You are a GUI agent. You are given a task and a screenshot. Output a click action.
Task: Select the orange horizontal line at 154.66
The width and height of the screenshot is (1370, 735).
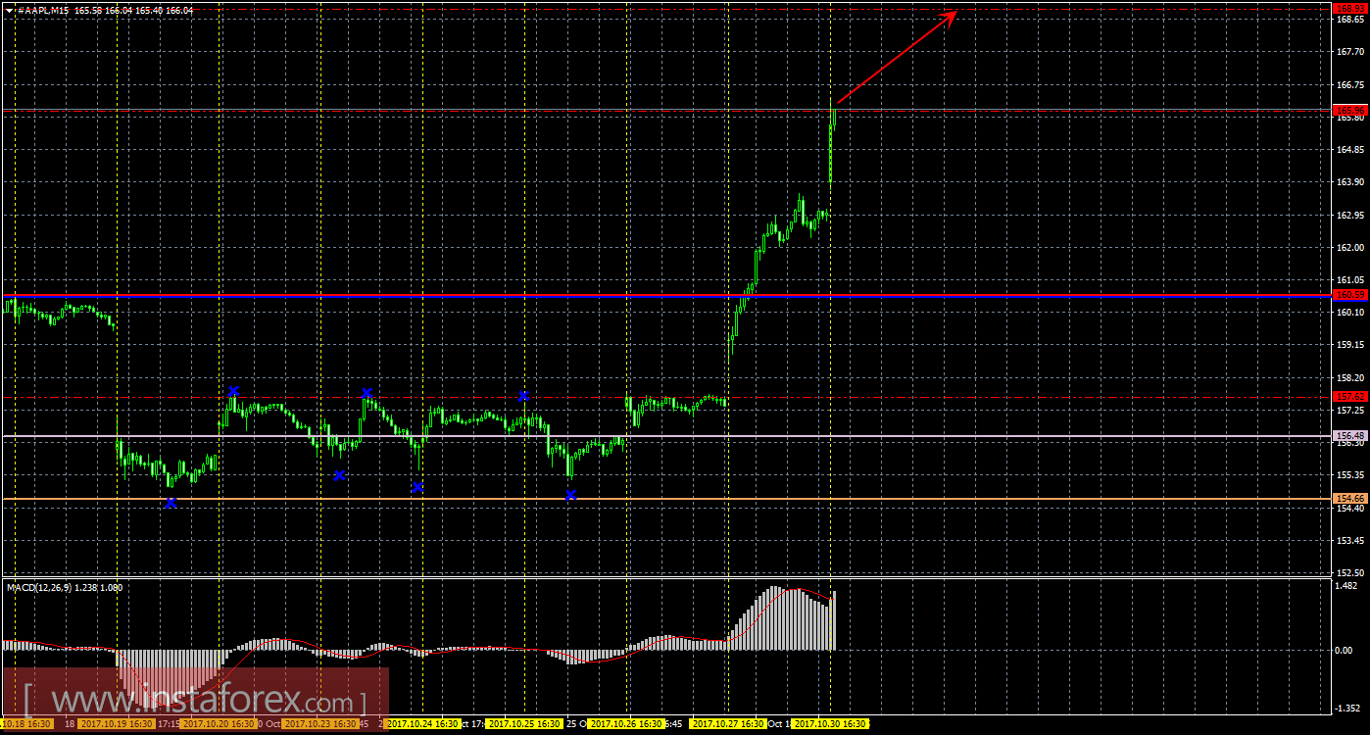[x=666, y=499]
